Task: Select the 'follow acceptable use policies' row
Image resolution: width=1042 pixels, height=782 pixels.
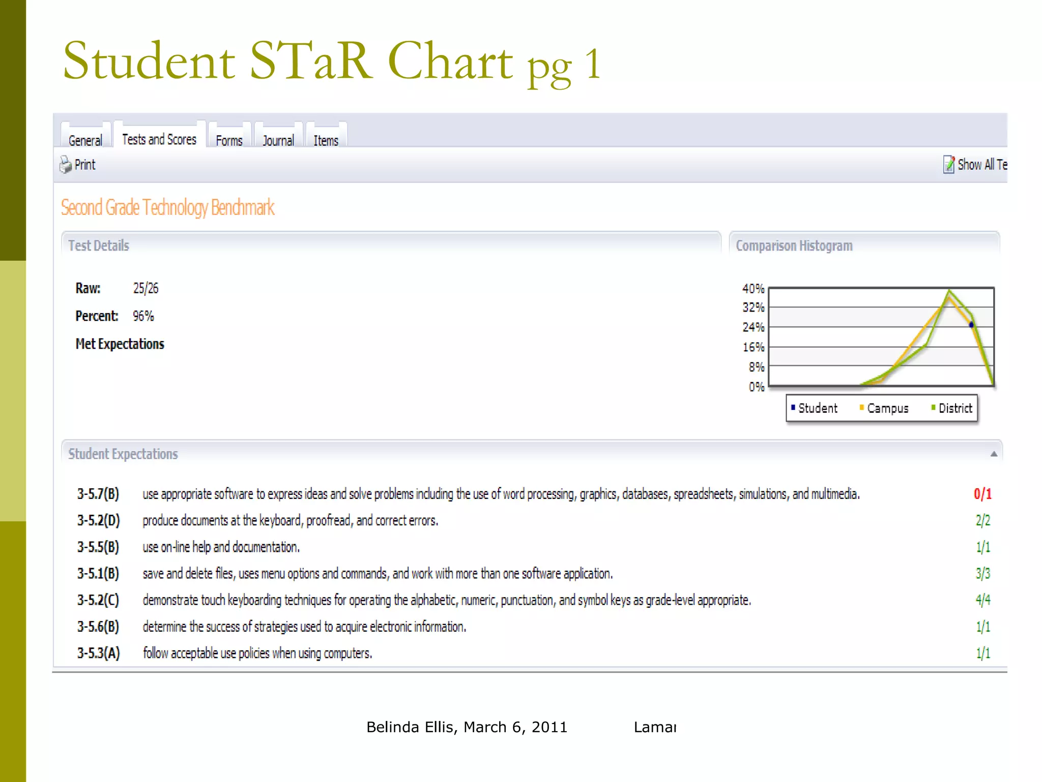Action: point(534,653)
